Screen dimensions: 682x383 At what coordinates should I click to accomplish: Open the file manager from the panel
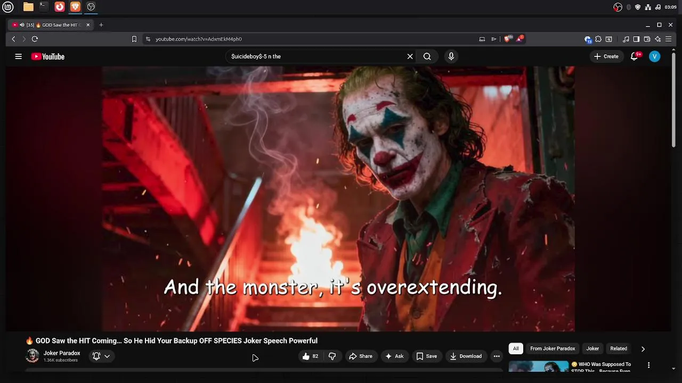pyautogui.click(x=28, y=7)
